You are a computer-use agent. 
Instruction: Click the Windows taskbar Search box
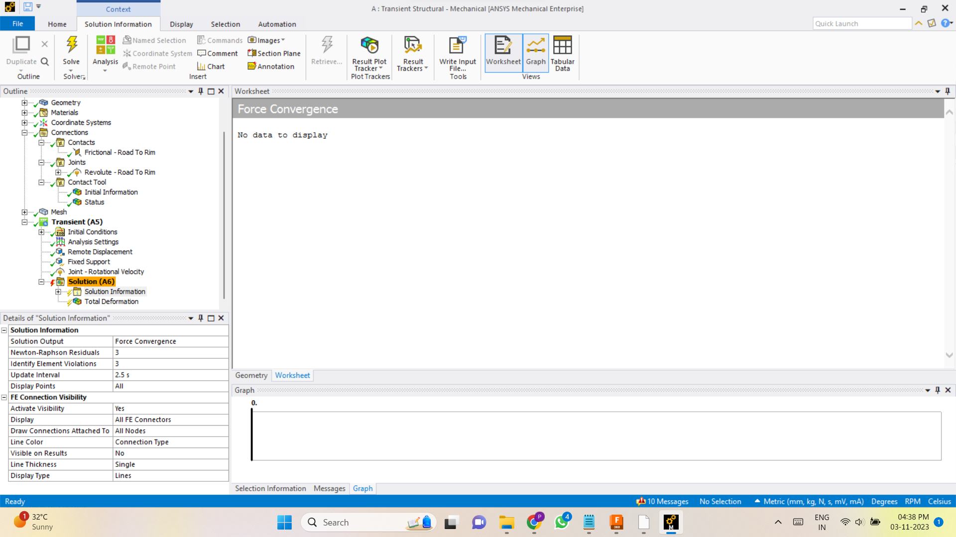pos(368,522)
